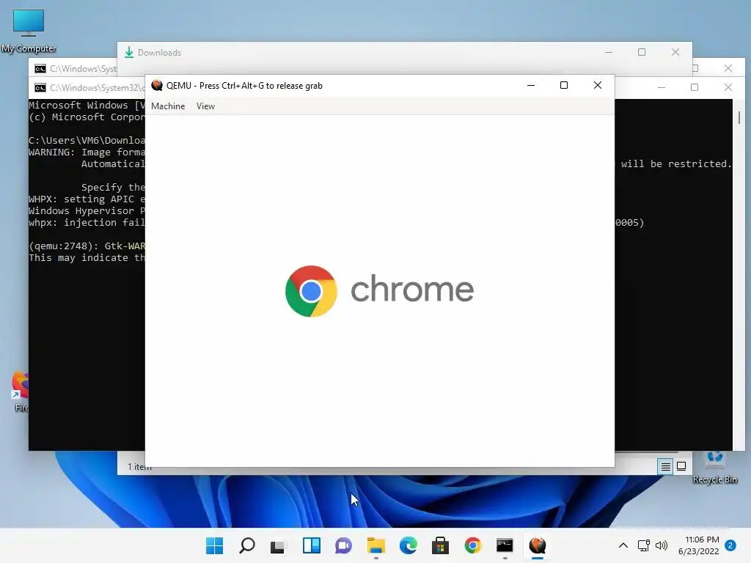The width and height of the screenshot is (751, 563).
Task: Maximize the QEMU window
Action: 564,85
